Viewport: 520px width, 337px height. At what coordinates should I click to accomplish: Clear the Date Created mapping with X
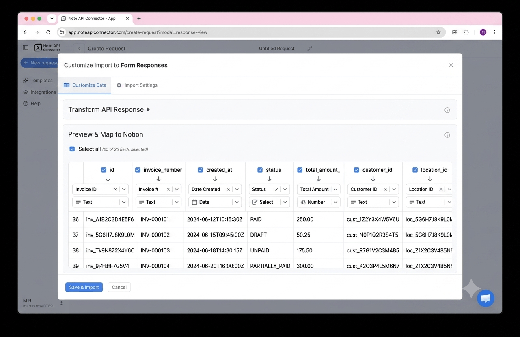[x=228, y=189]
